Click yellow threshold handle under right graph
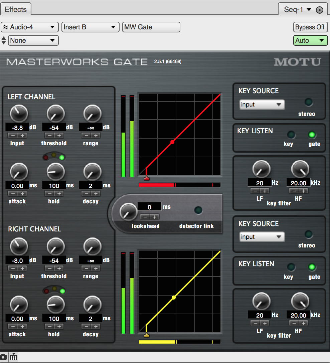 [x=146, y=335]
